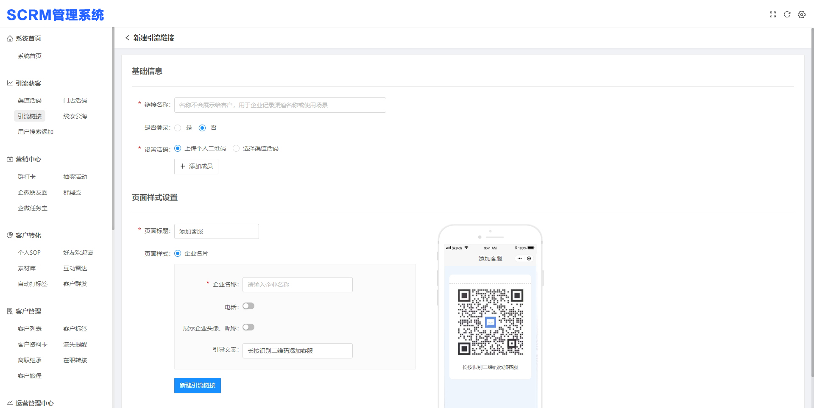Choose 选择渠道活码 option
This screenshot has width=814, height=408.
point(236,148)
